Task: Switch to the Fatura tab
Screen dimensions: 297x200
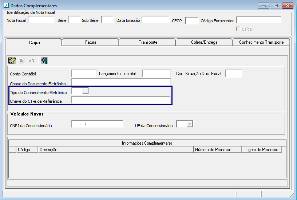Action: pos(90,42)
